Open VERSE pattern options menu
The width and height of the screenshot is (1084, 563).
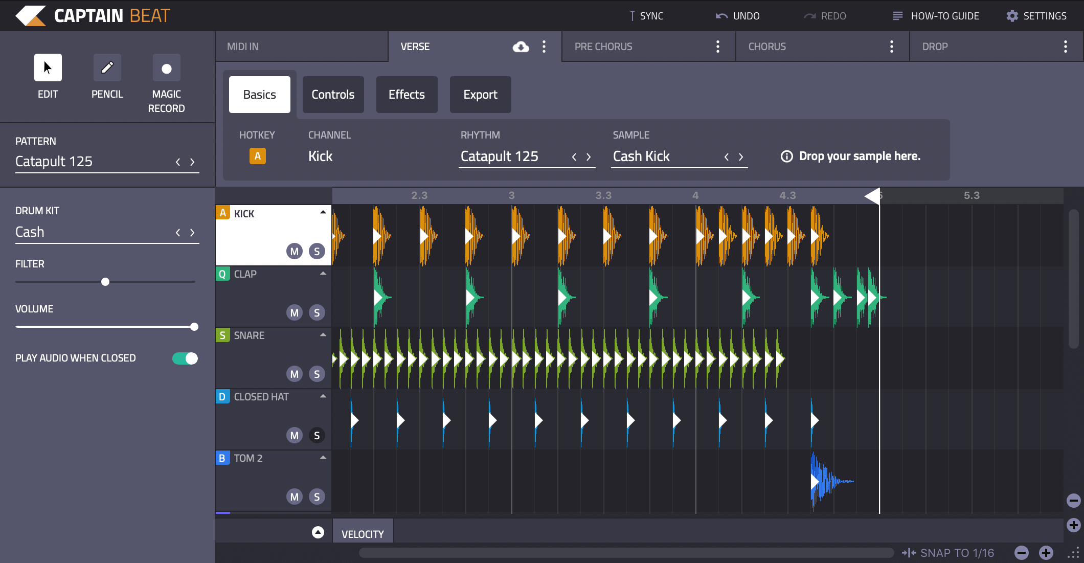click(544, 46)
